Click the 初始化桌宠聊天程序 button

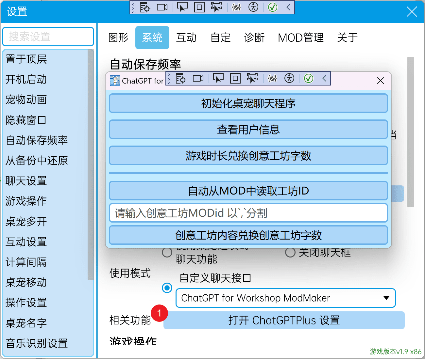pos(248,103)
